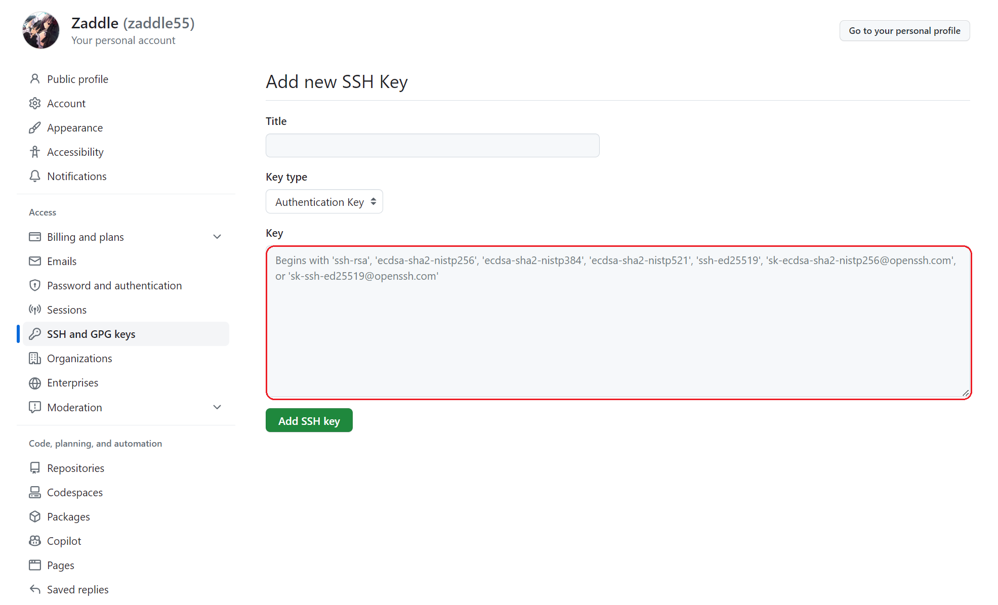The image size is (998, 605).
Task: Click the Moderation settings icon
Action: (x=33, y=408)
